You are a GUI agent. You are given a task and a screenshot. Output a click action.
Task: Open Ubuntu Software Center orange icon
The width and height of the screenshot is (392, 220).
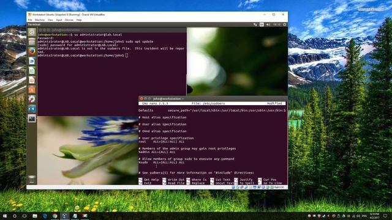coord(32,90)
